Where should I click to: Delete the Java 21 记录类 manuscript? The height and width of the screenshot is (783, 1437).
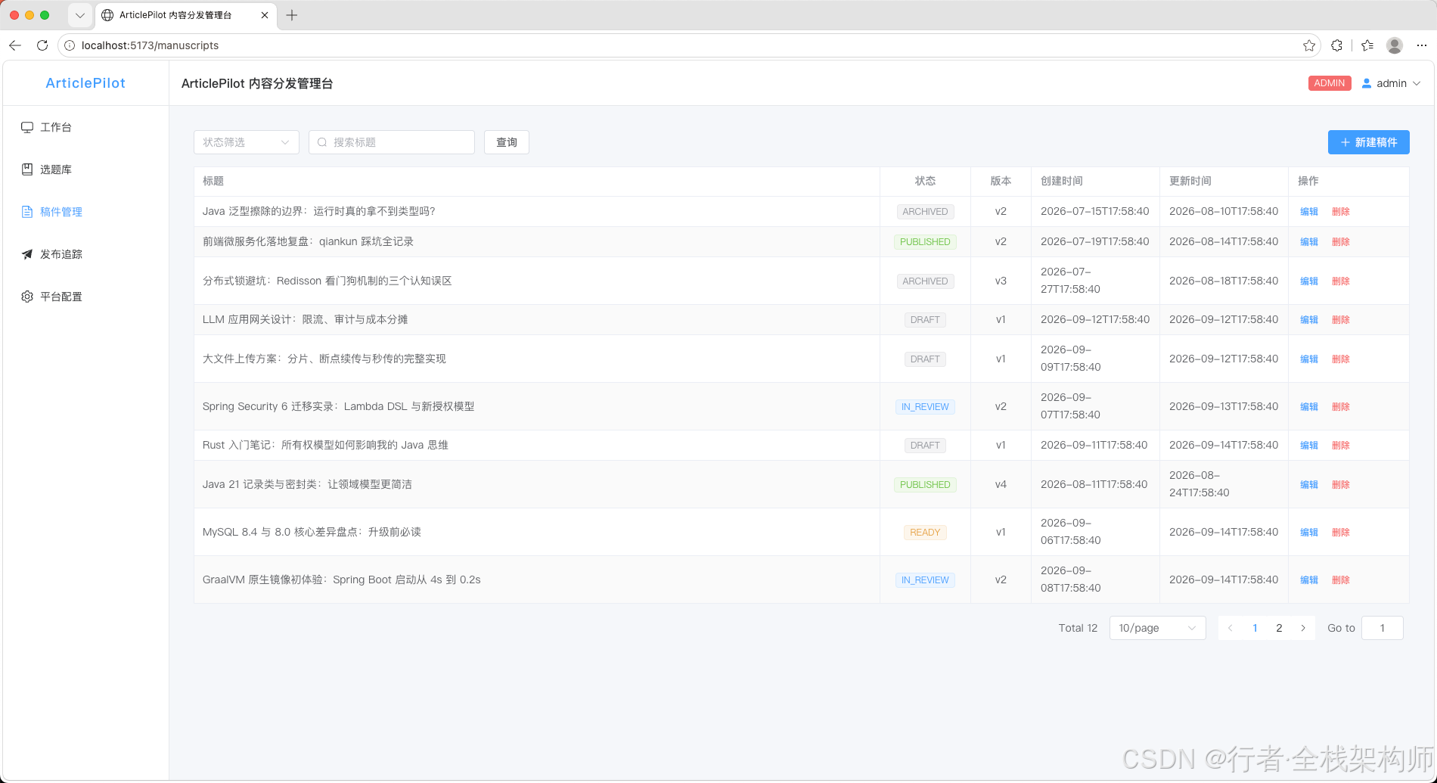1341,485
